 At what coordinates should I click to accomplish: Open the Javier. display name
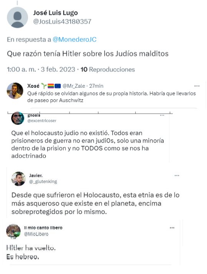coord(36,175)
